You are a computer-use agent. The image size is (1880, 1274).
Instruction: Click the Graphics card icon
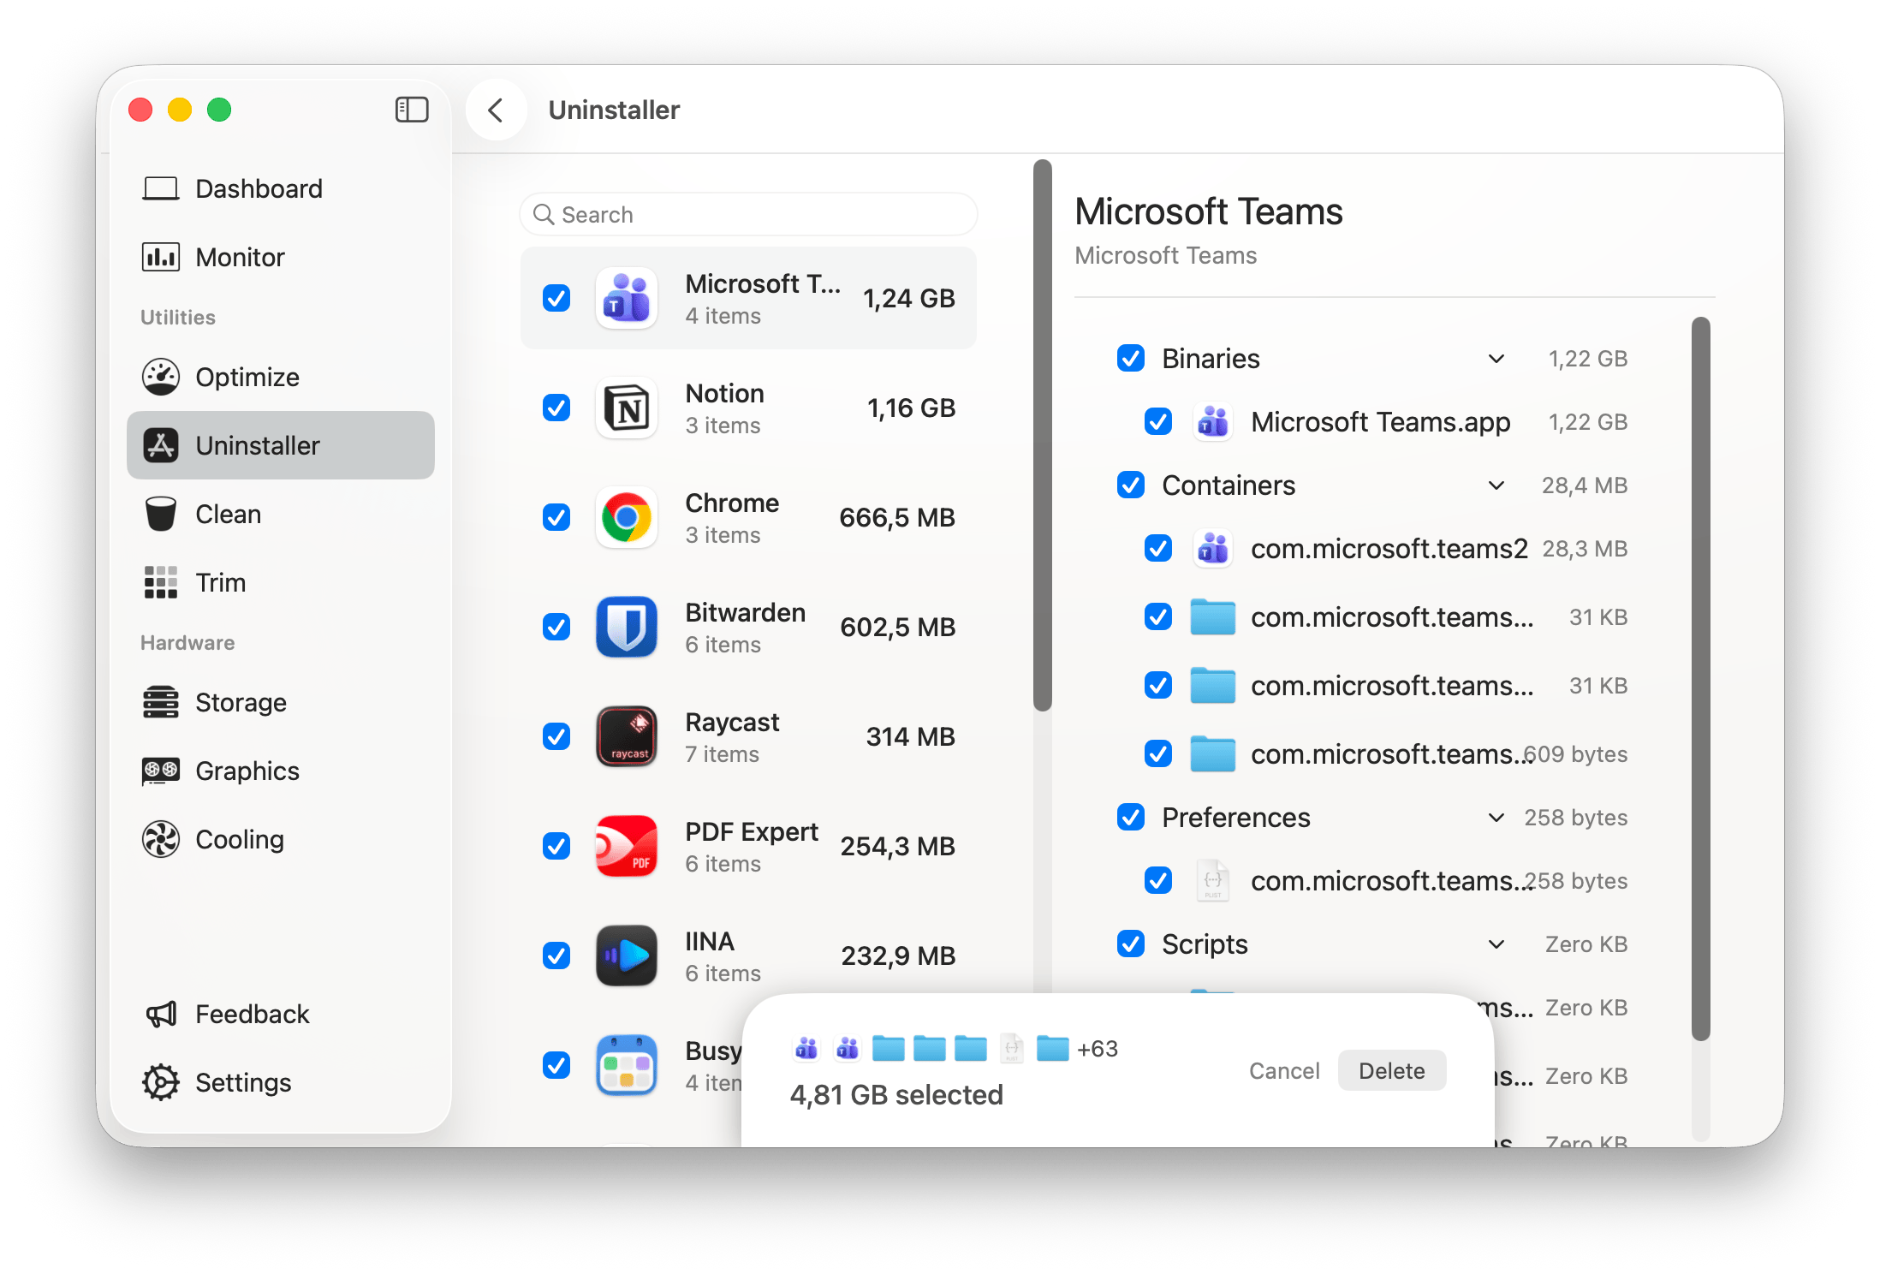point(161,771)
